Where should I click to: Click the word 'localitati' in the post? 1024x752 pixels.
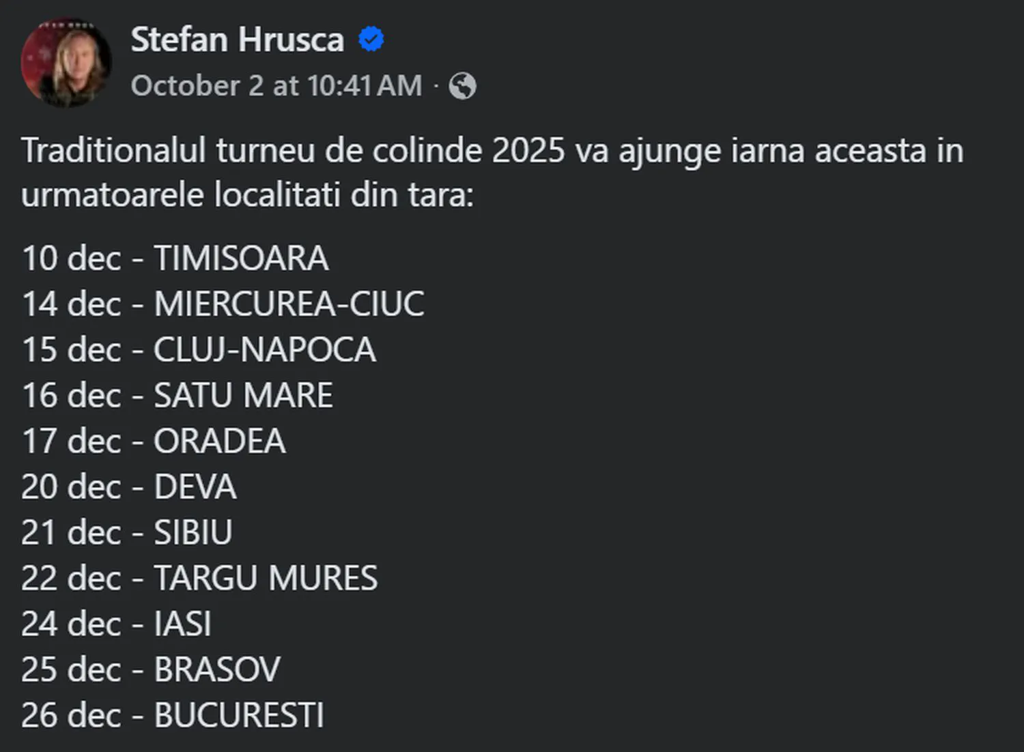pos(277,195)
